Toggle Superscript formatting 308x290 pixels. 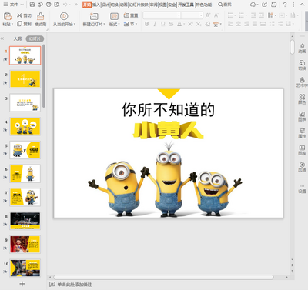190,24
